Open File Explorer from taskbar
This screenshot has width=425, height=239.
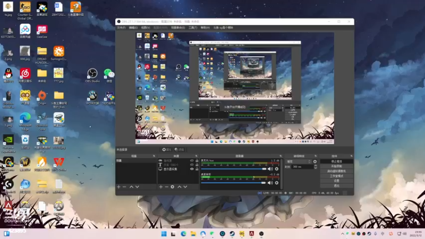(193, 234)
